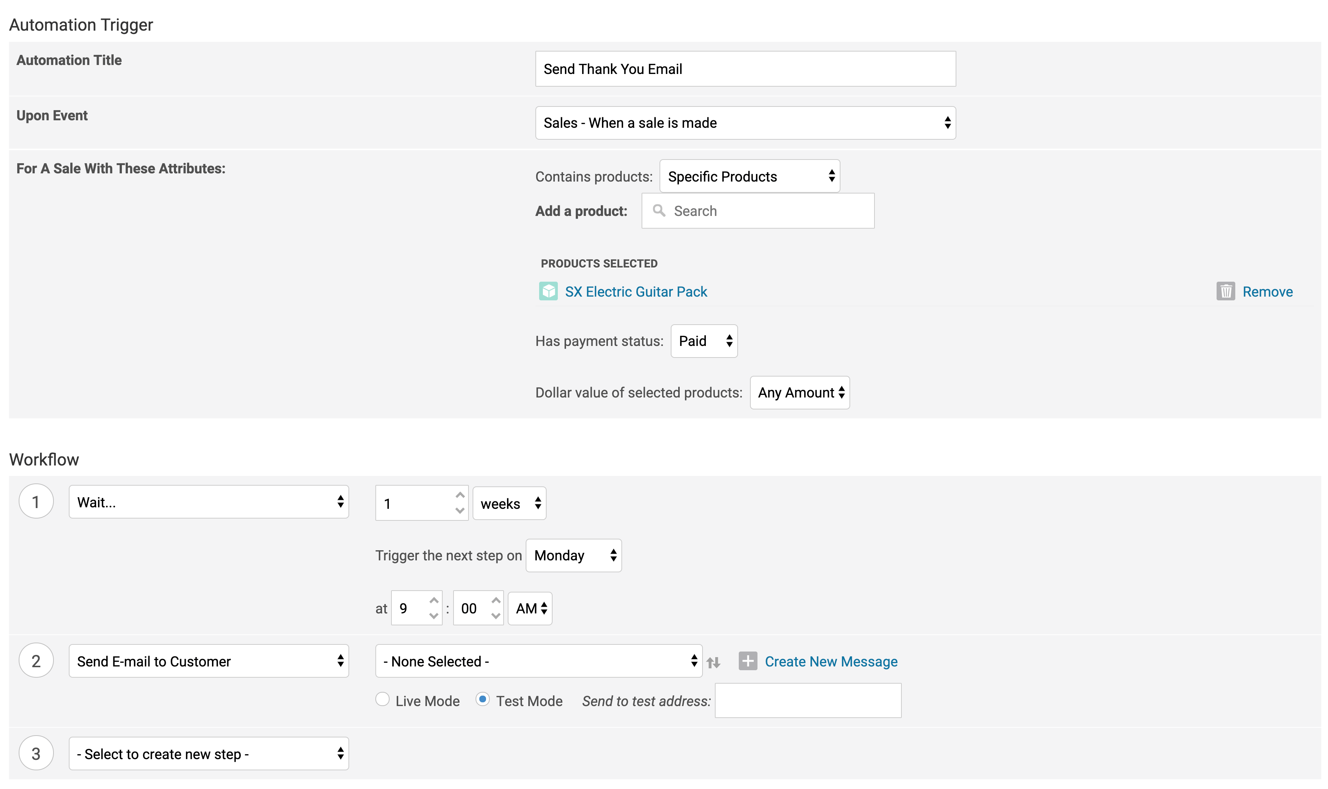Click the Send to test address field
This screenshot has width=1328, height=789.
808,700
